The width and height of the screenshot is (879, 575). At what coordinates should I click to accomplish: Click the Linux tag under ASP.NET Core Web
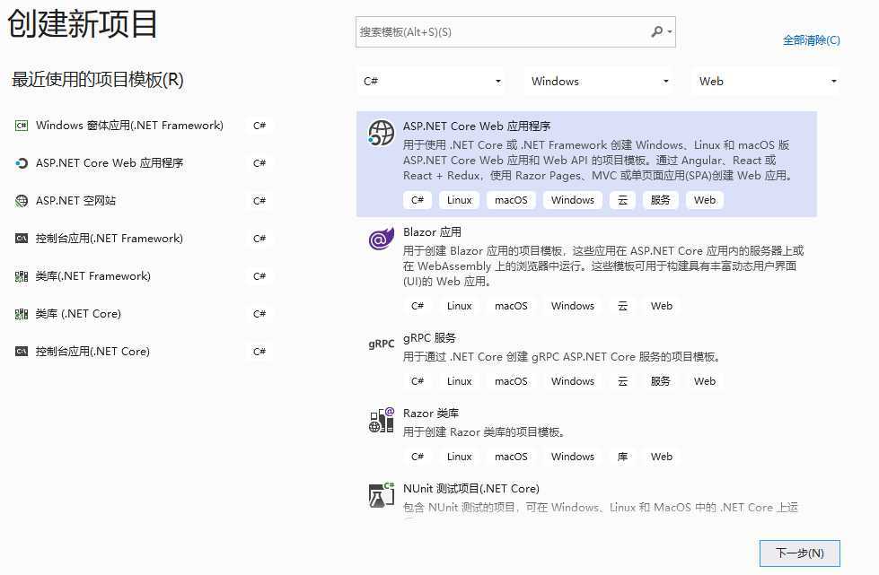459,200
